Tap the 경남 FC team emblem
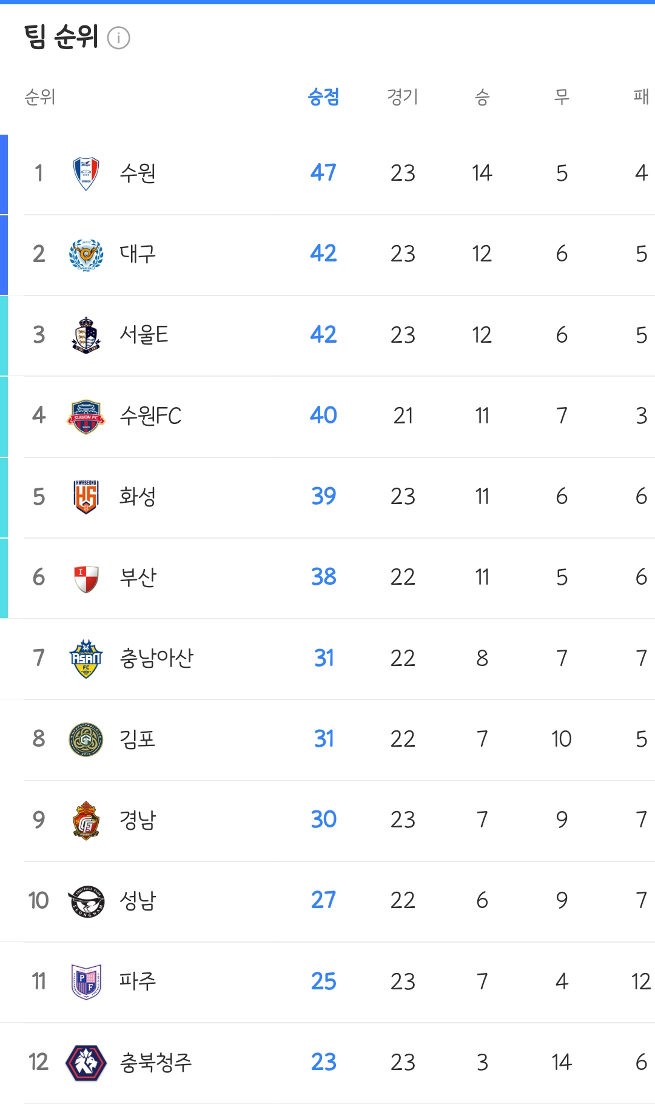Viewport: 655px width, 1104px height. pos(86,820)
